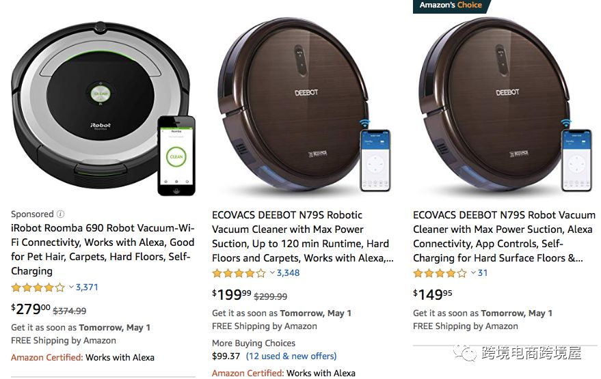Click the $279.00 Roomba price
601x379 pixels.
[31, 309]
